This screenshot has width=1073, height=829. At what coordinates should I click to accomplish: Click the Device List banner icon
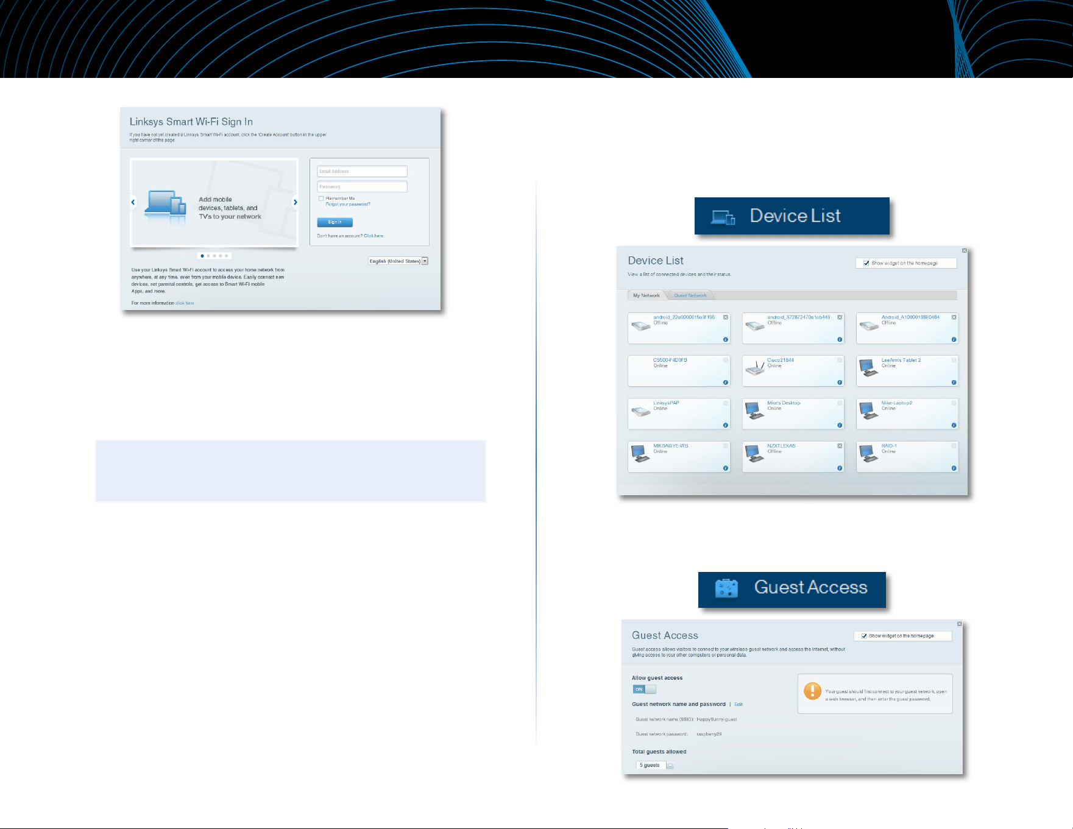(x=723, y=217)
